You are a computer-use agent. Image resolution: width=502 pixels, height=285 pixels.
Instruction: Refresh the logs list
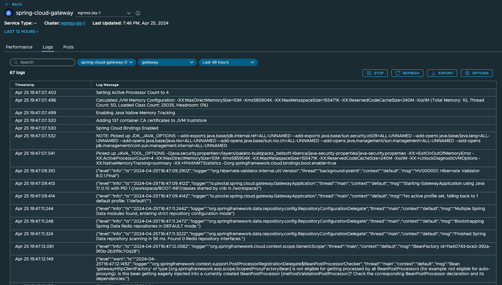(407, 73)
